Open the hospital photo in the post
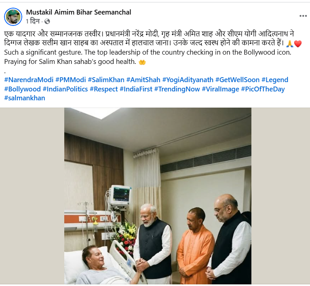Viewport: 310px width, 286px height. (x=158, y=196)
